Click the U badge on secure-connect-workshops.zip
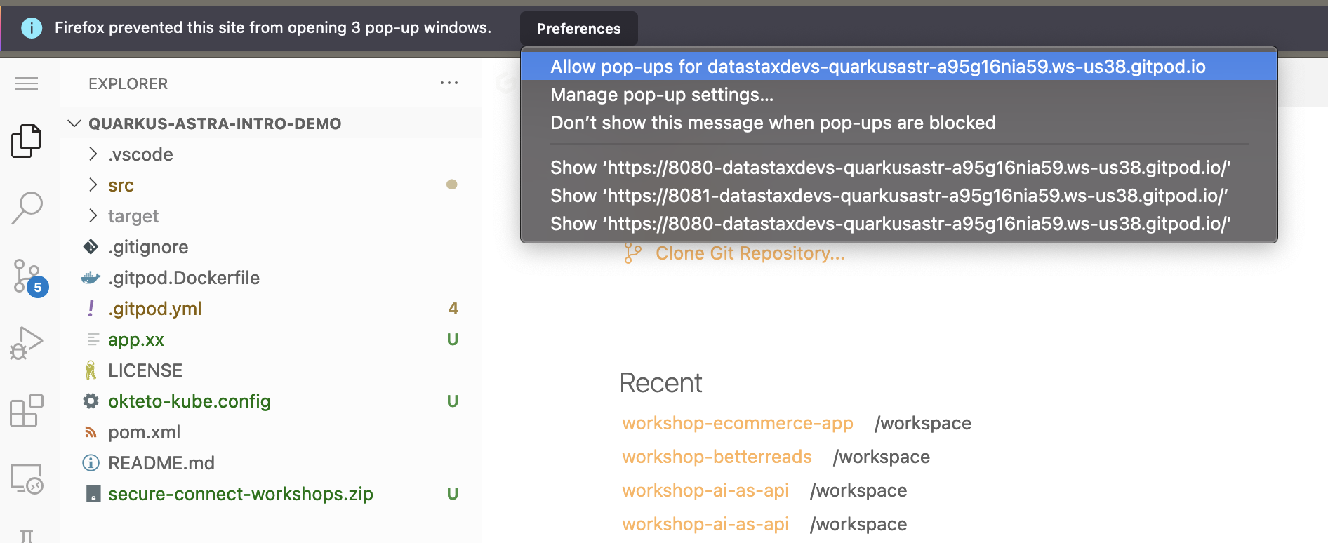The height and width of the screenshot is (543, 1328). [x=453, y=494]
